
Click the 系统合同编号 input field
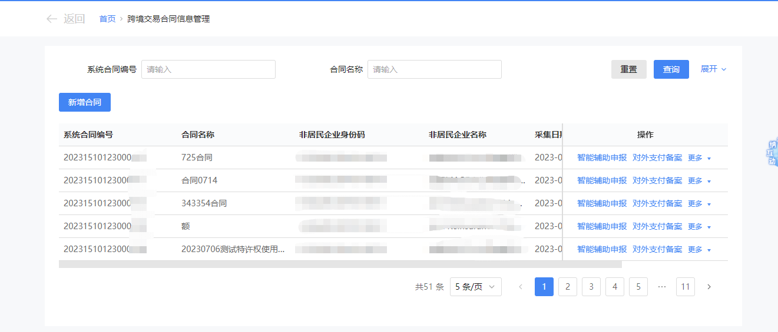coord(208,69)
